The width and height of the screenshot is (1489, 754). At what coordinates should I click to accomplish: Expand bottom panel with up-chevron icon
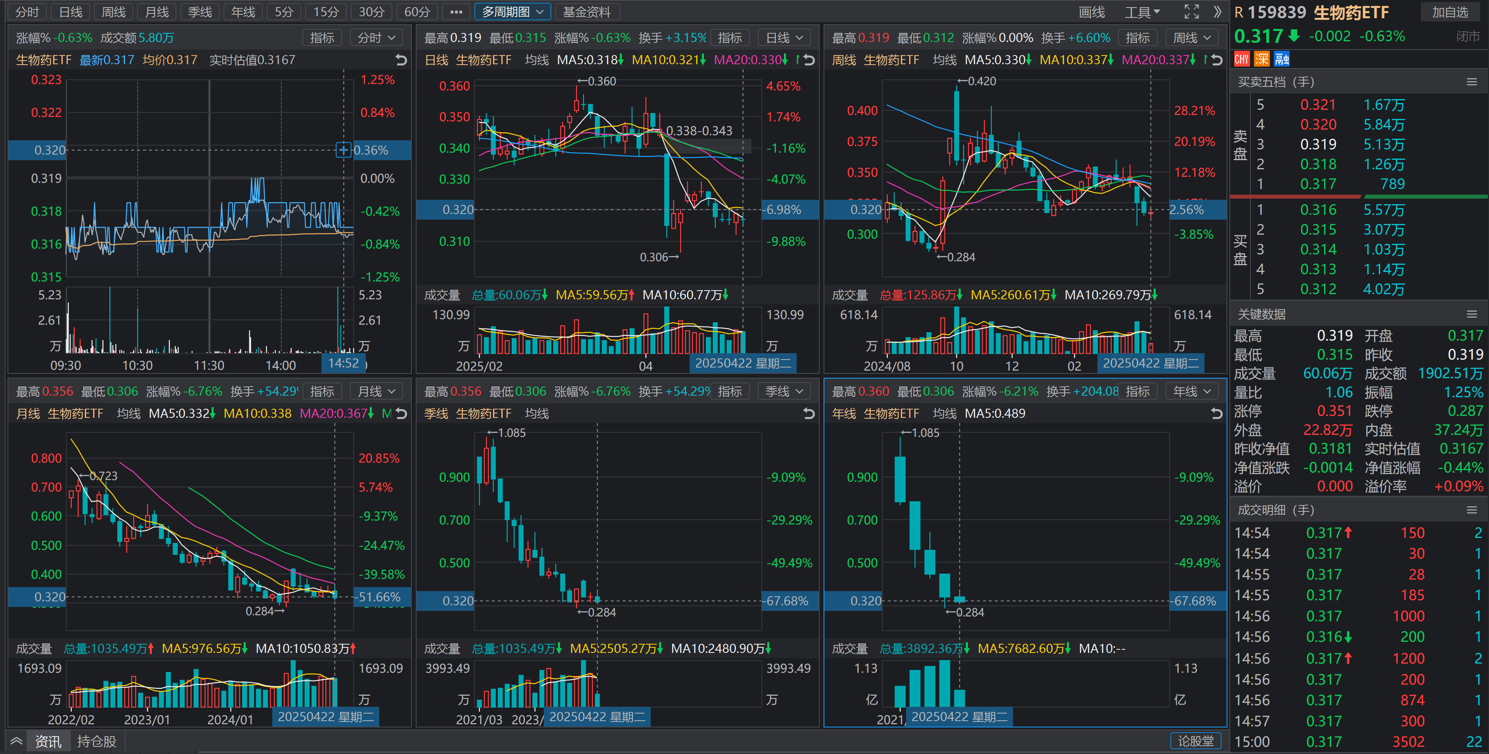[16, 741]
